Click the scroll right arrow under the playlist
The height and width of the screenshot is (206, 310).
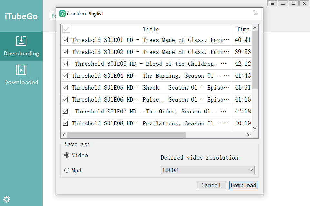[248, 135]
